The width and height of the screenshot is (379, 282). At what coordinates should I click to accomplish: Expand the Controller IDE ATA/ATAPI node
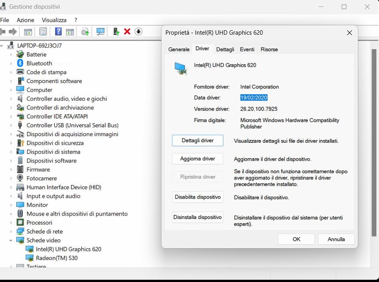tap(11, 116)
